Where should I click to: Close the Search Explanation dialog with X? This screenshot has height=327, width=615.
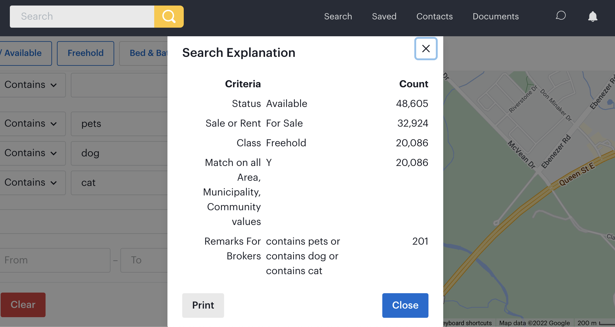(x=426, y=49)
